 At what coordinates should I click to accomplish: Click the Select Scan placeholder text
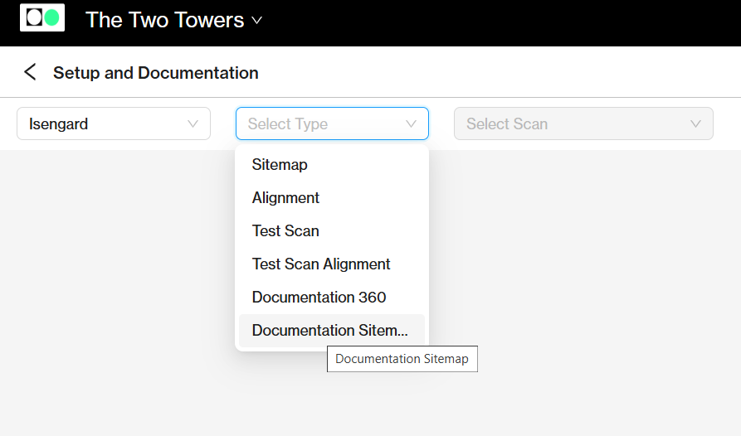point(507,124)
